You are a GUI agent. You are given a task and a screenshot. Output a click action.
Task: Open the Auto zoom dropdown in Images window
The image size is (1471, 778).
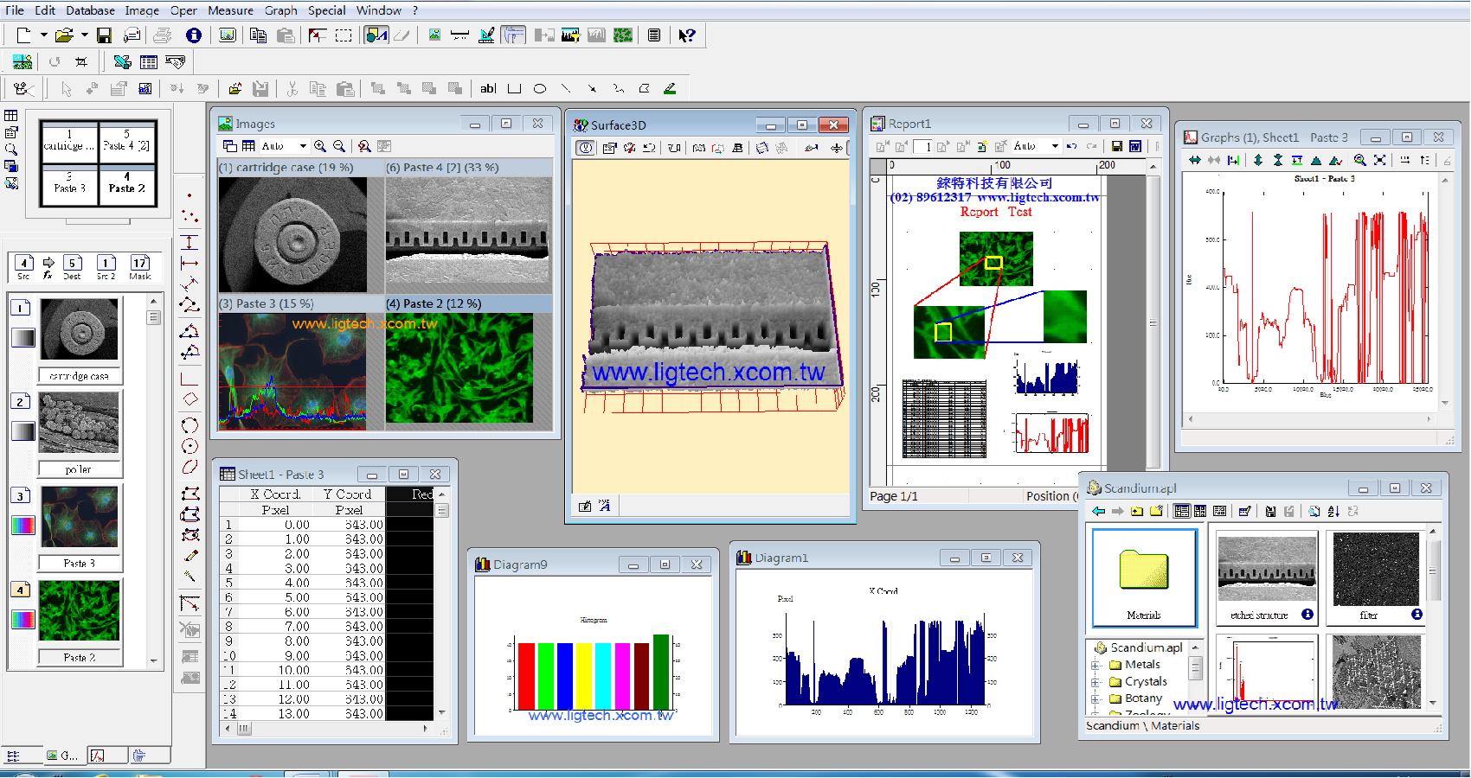point(303,146)
